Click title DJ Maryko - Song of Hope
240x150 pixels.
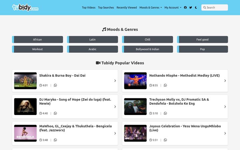coord(75,101)
